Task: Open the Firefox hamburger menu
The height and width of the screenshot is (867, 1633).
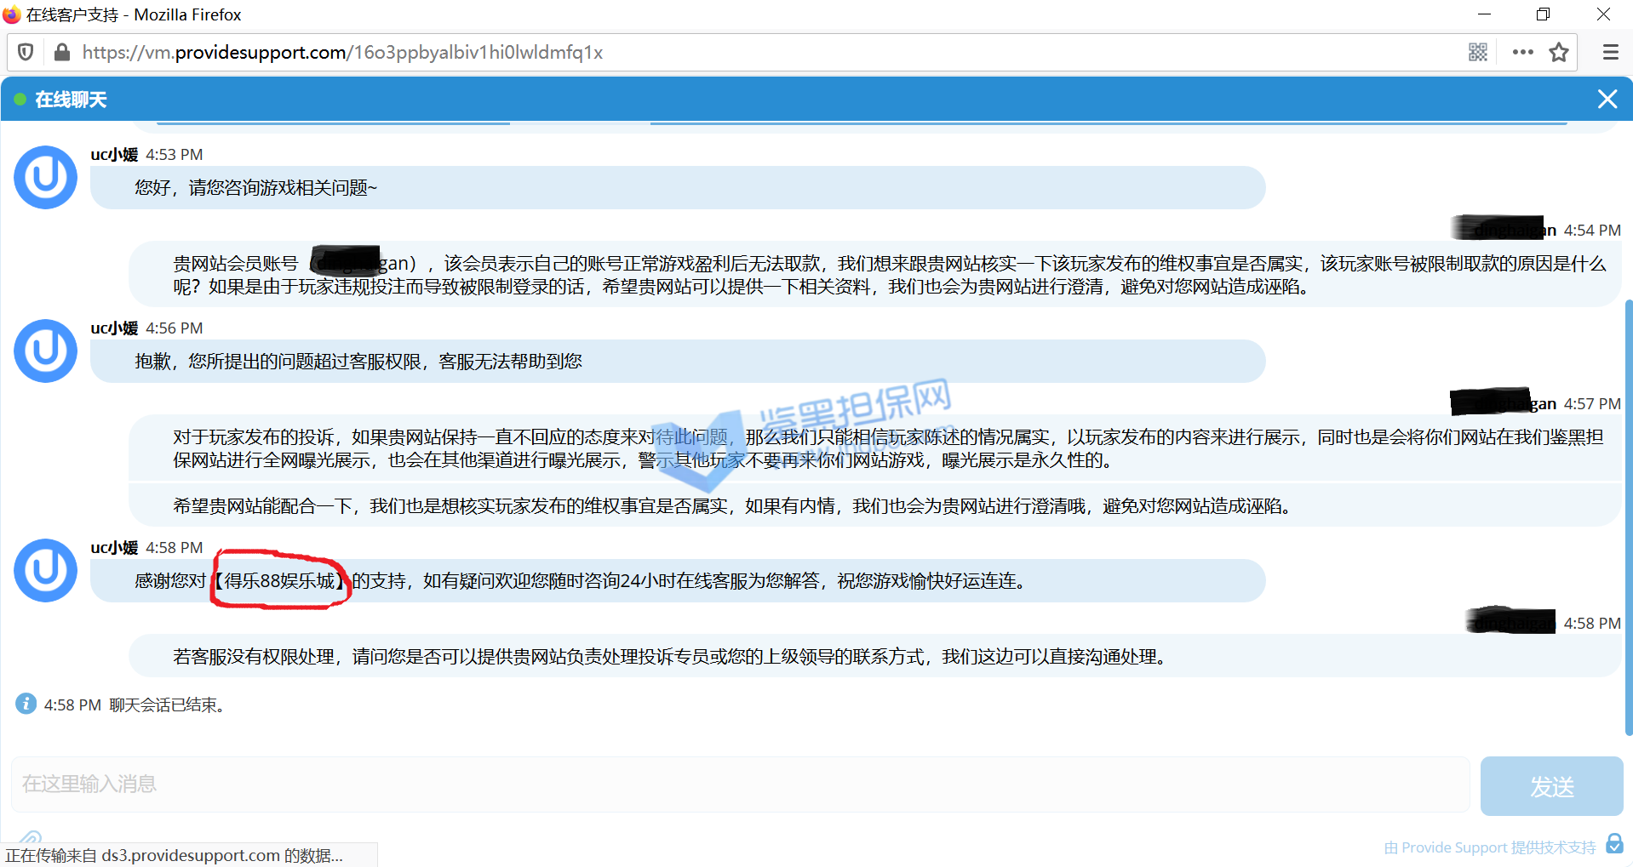Action: point(1610,53)
